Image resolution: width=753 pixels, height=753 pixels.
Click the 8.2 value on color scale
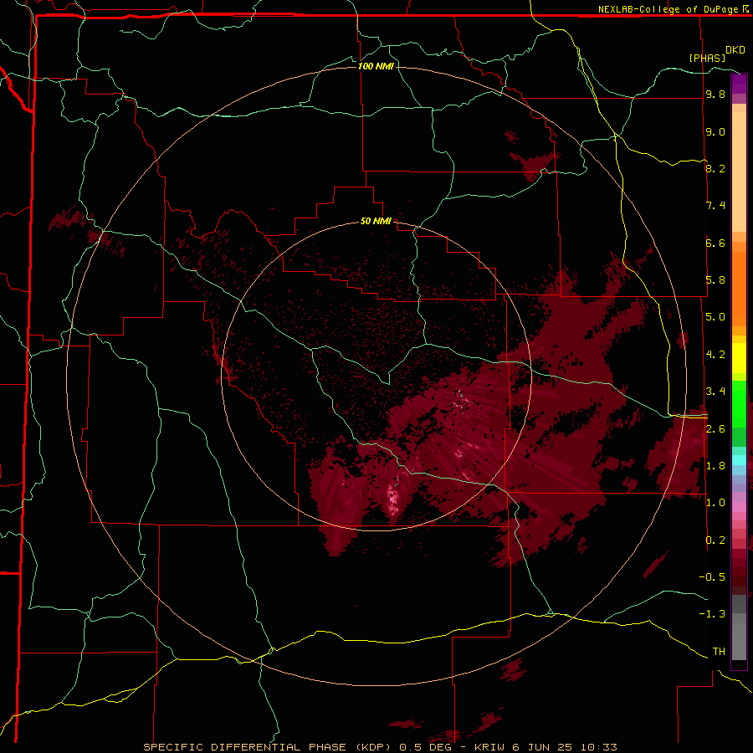(x=715, y=168)
